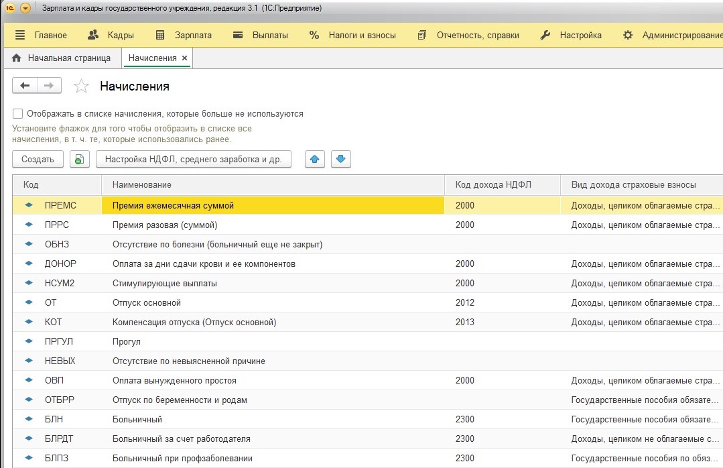
Task: Move item down with blue down arrow
Action: (341, 159)
